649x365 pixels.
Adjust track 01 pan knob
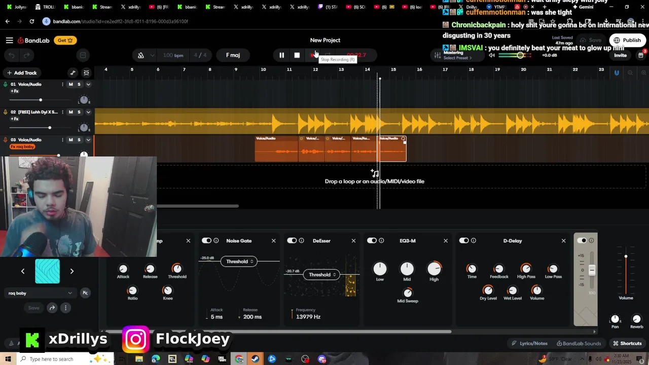pyautogui.click(x=84, y=100)
